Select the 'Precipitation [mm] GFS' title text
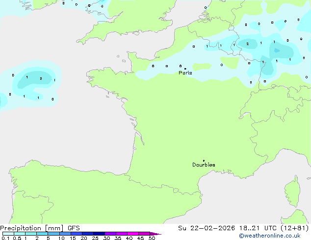Screen dimensions: 311x240 click(x=40, y=228)
